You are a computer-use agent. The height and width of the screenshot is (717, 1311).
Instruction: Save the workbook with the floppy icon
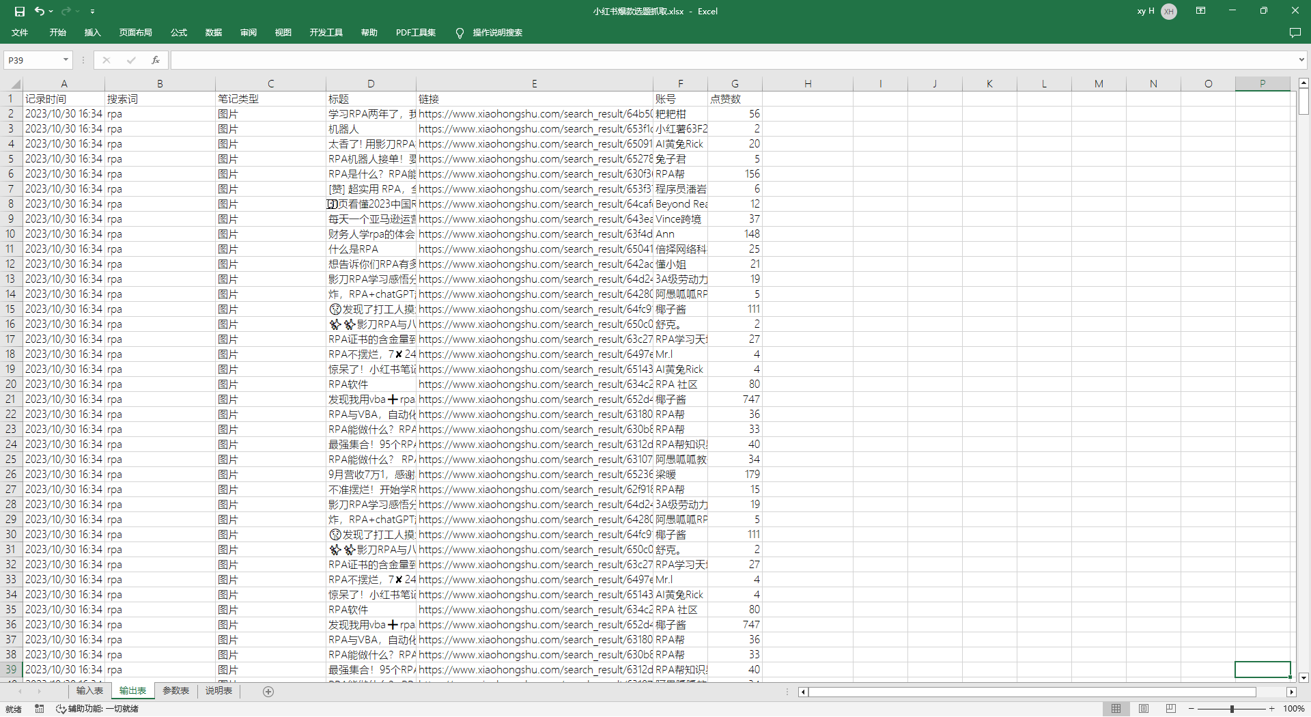(19, 11)
